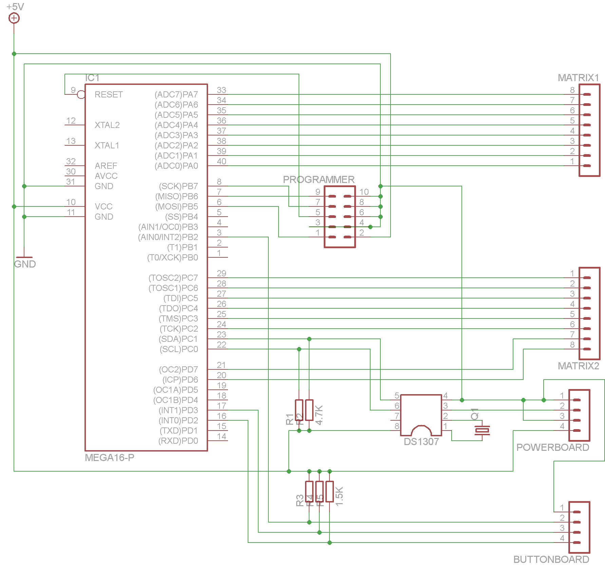Click the (SDA)PC1 pin label
Screen dimensions: 605x569
point(178,339)
